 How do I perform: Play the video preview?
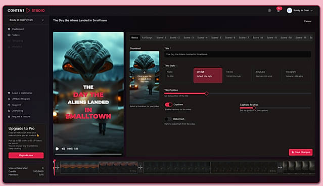coord(57,149)
